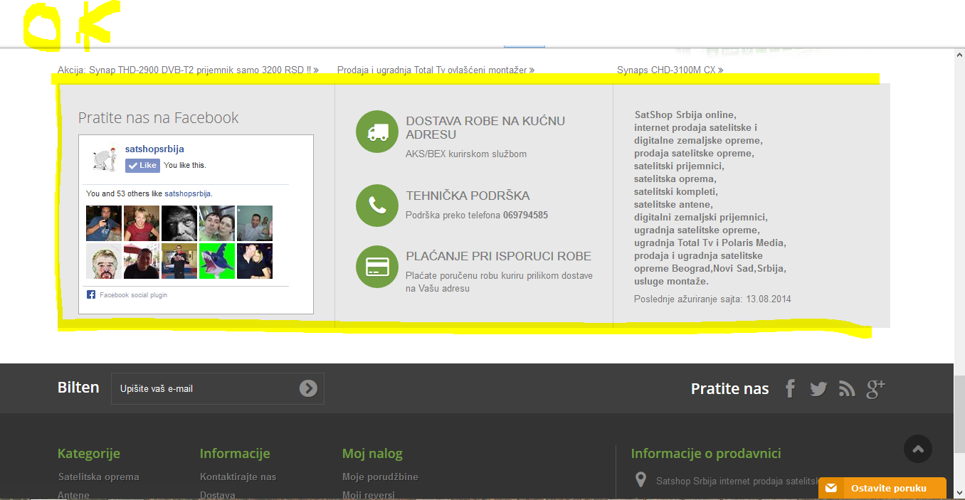Open Satelitska oprema category link
The height and width of the screenshot is (500, 965).
(x=98, y=477)
